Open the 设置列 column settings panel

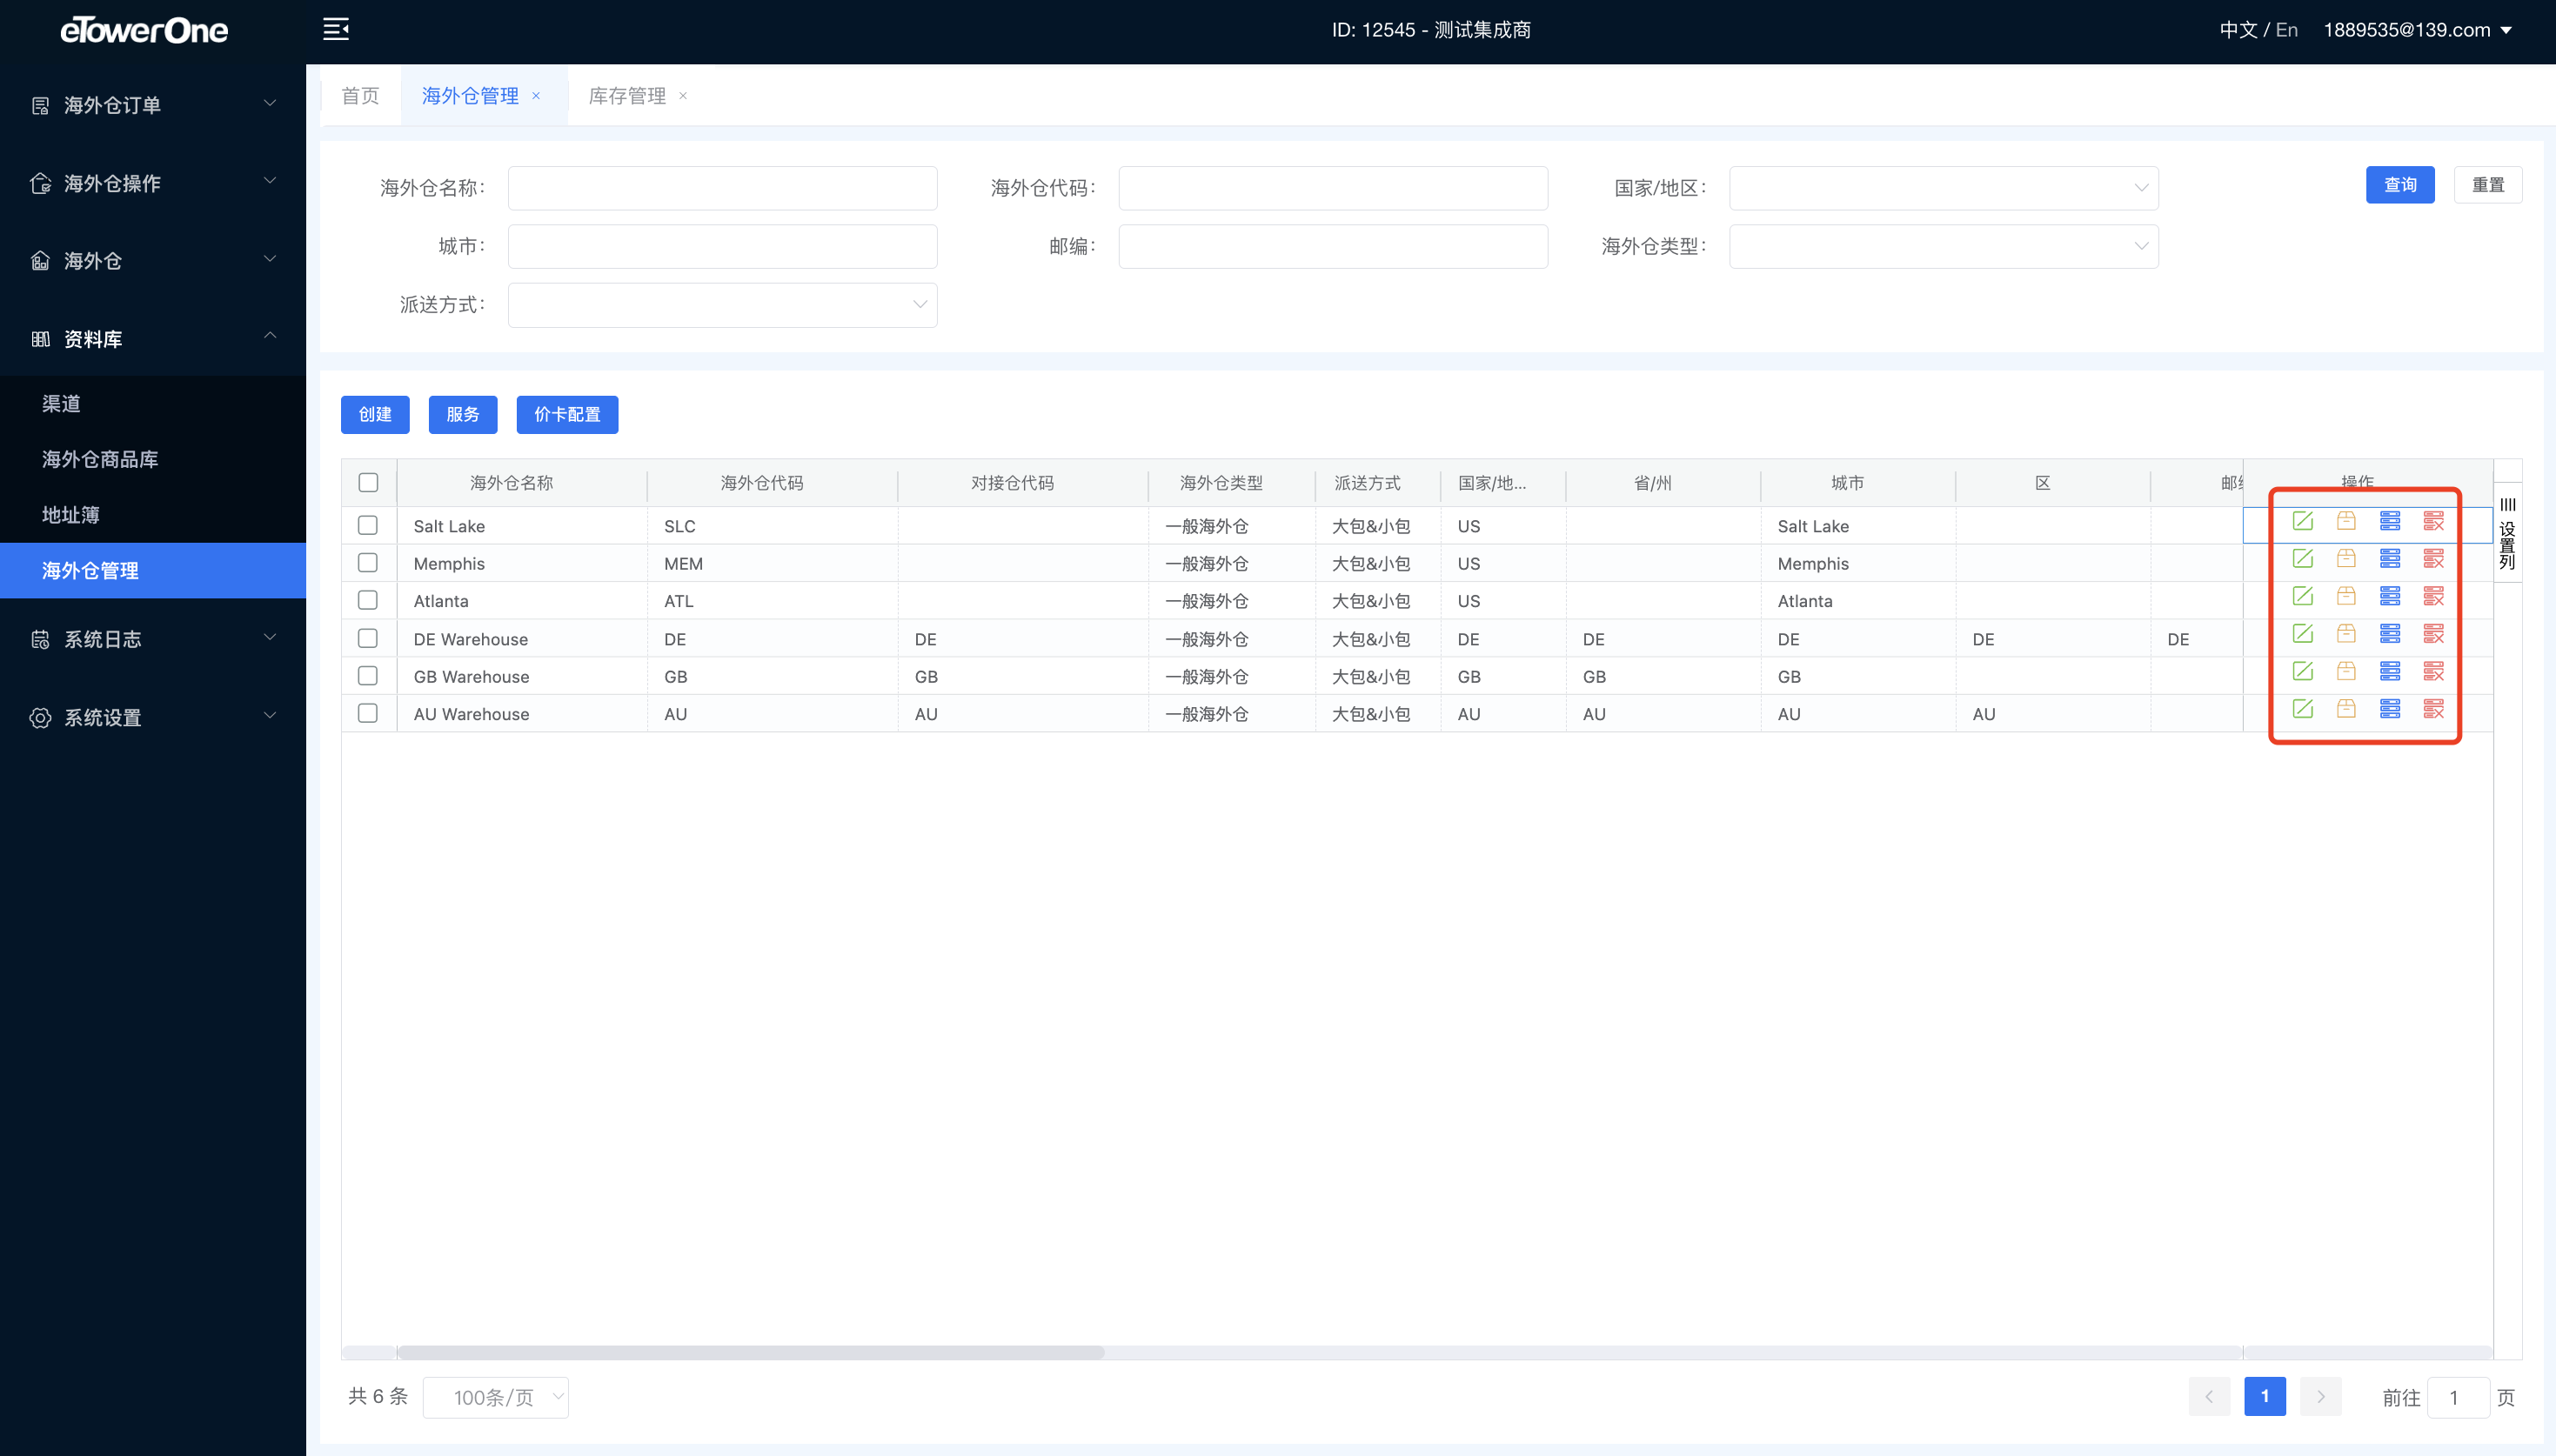2506,534
